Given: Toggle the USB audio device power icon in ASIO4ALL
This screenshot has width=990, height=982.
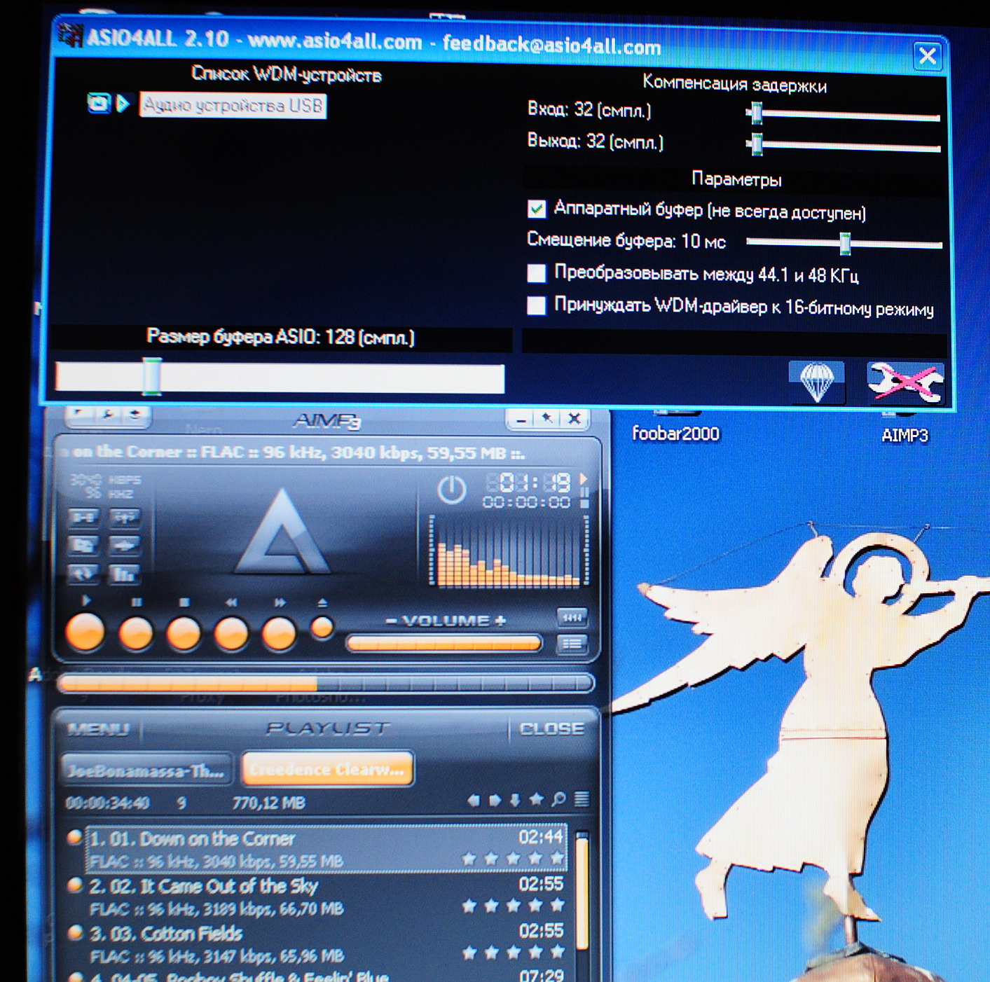Looking at the screenshot, I should click(x=98, y=104).
